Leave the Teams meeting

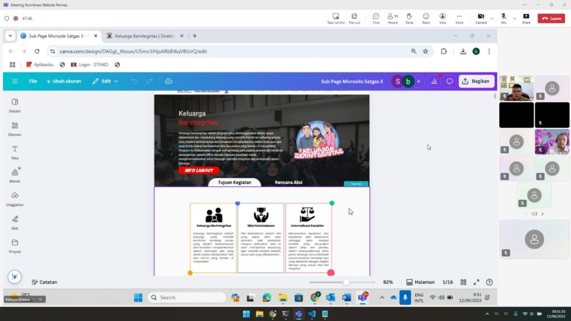coord(551,18)
